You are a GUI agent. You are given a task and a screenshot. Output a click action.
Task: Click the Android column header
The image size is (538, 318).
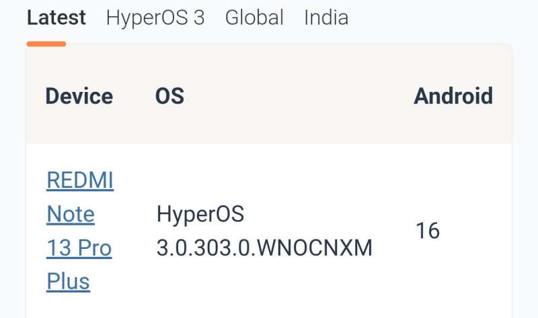(453, 96)
